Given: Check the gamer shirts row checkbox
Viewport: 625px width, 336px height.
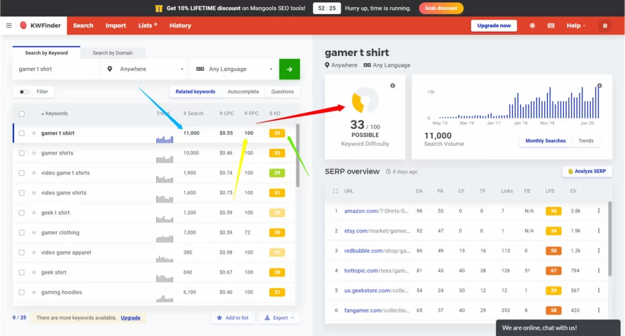Looking at the screenshot, I should [x=21, y=153].
